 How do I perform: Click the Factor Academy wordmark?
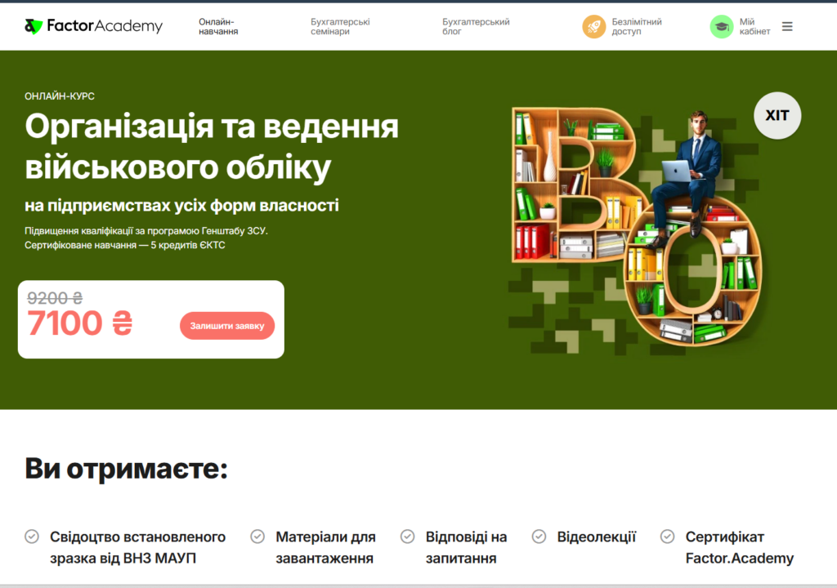click(105, 25)
